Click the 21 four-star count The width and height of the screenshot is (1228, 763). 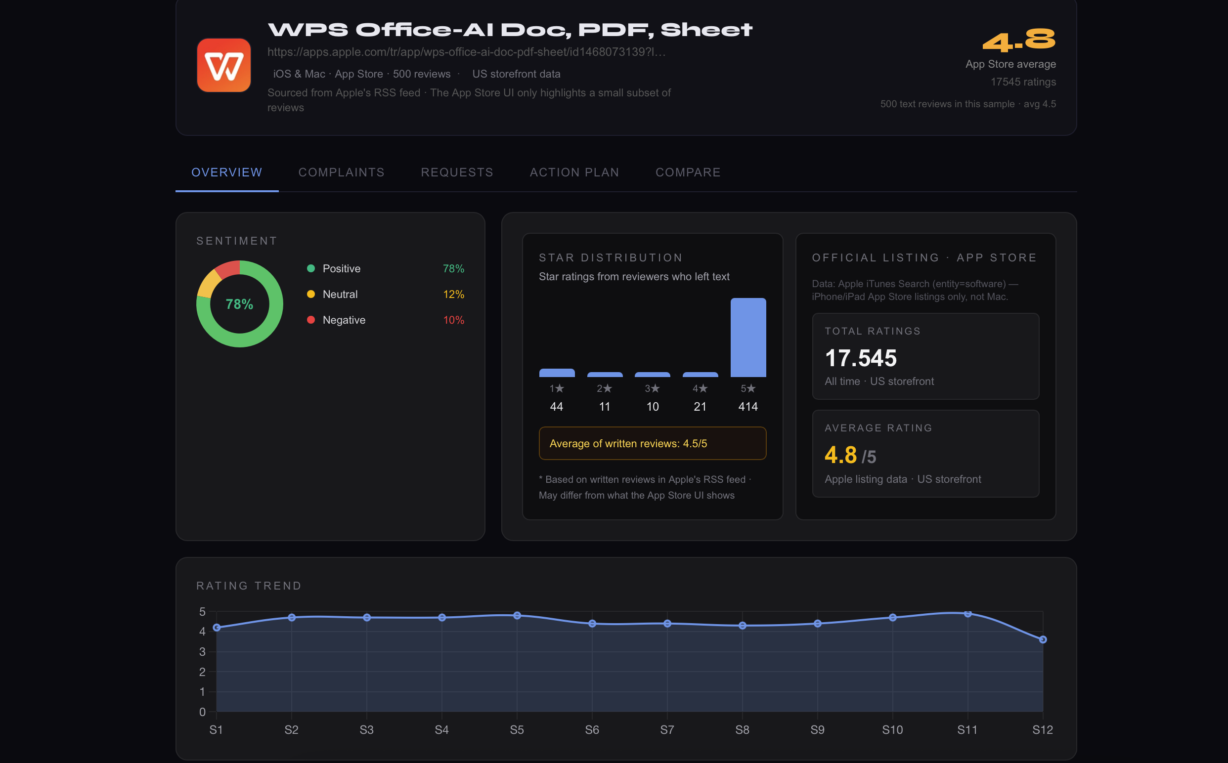[x=700, y=407]
